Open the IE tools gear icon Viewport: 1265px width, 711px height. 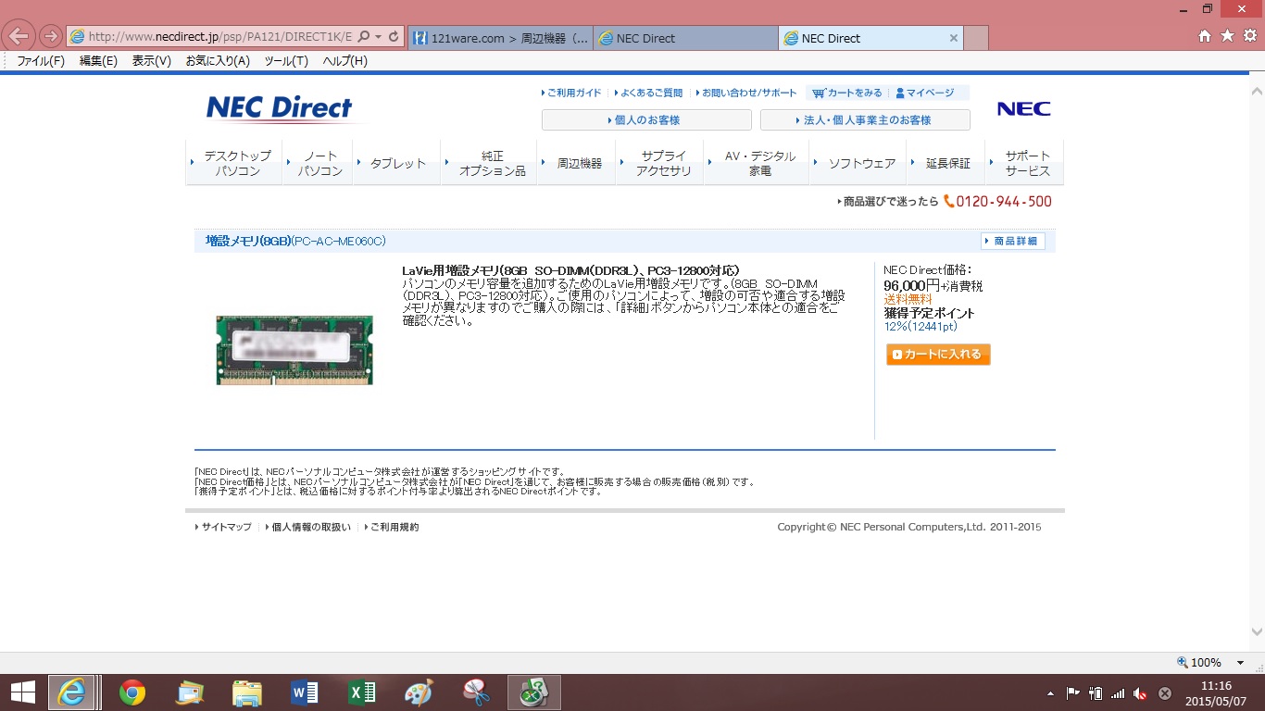(1249, 36)
